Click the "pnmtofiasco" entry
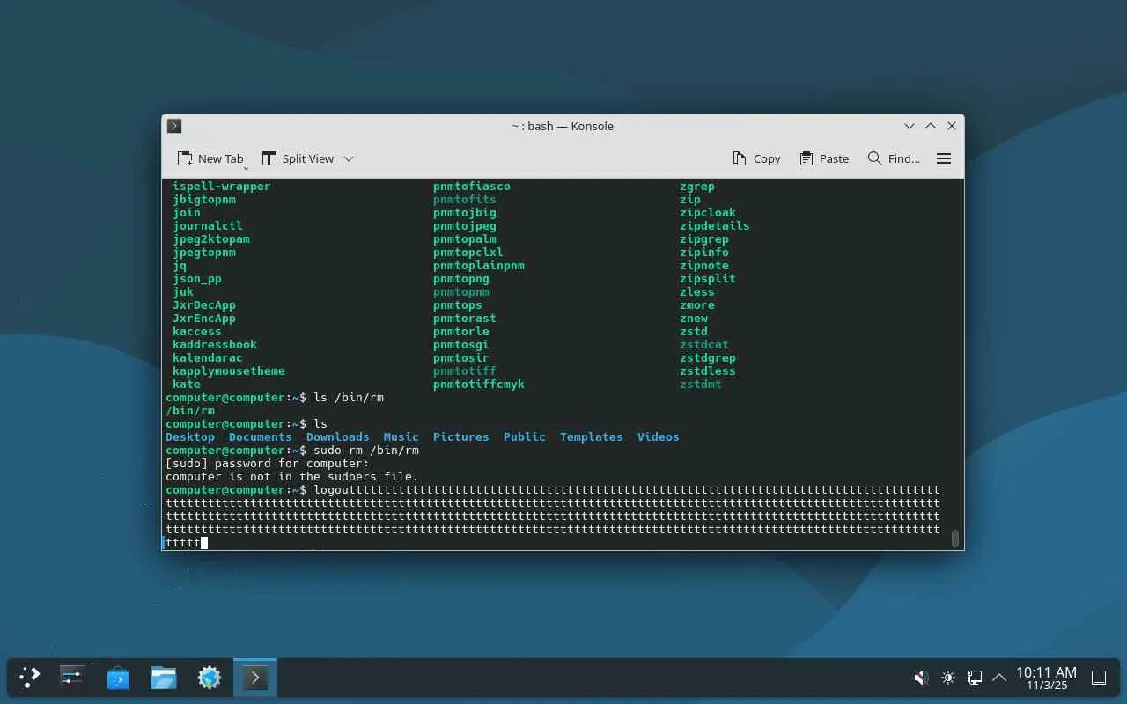This screenshot has width=1127, height=704. click(472, 187)
